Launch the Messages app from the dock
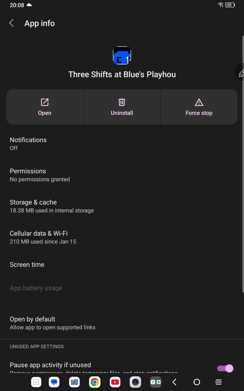This screenshot has height=391, width=244. tap(54, 382)
